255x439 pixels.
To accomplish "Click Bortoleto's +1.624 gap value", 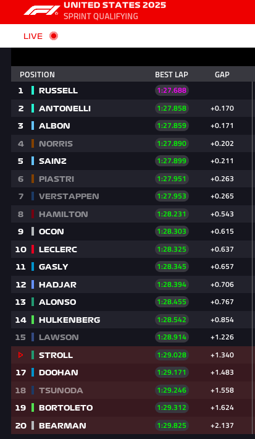I will click(x=222, y=407).
